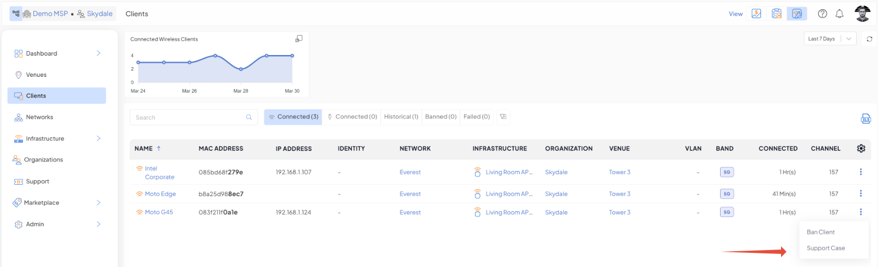Viewport: 878px width, 267px height.
Task: Open Organizations in the sidebar
Action: tap(44, 160)
